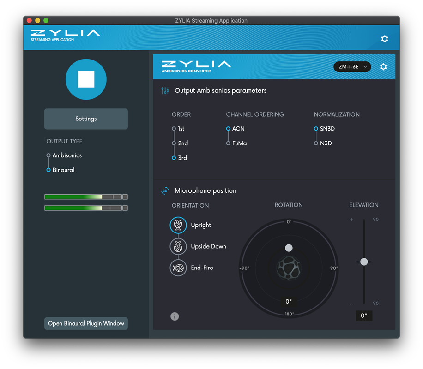Click the ZYLIA Ambisonics Converter logo
Image resolution: width=423 pixels, height=369 pixels.
[196, 66]
